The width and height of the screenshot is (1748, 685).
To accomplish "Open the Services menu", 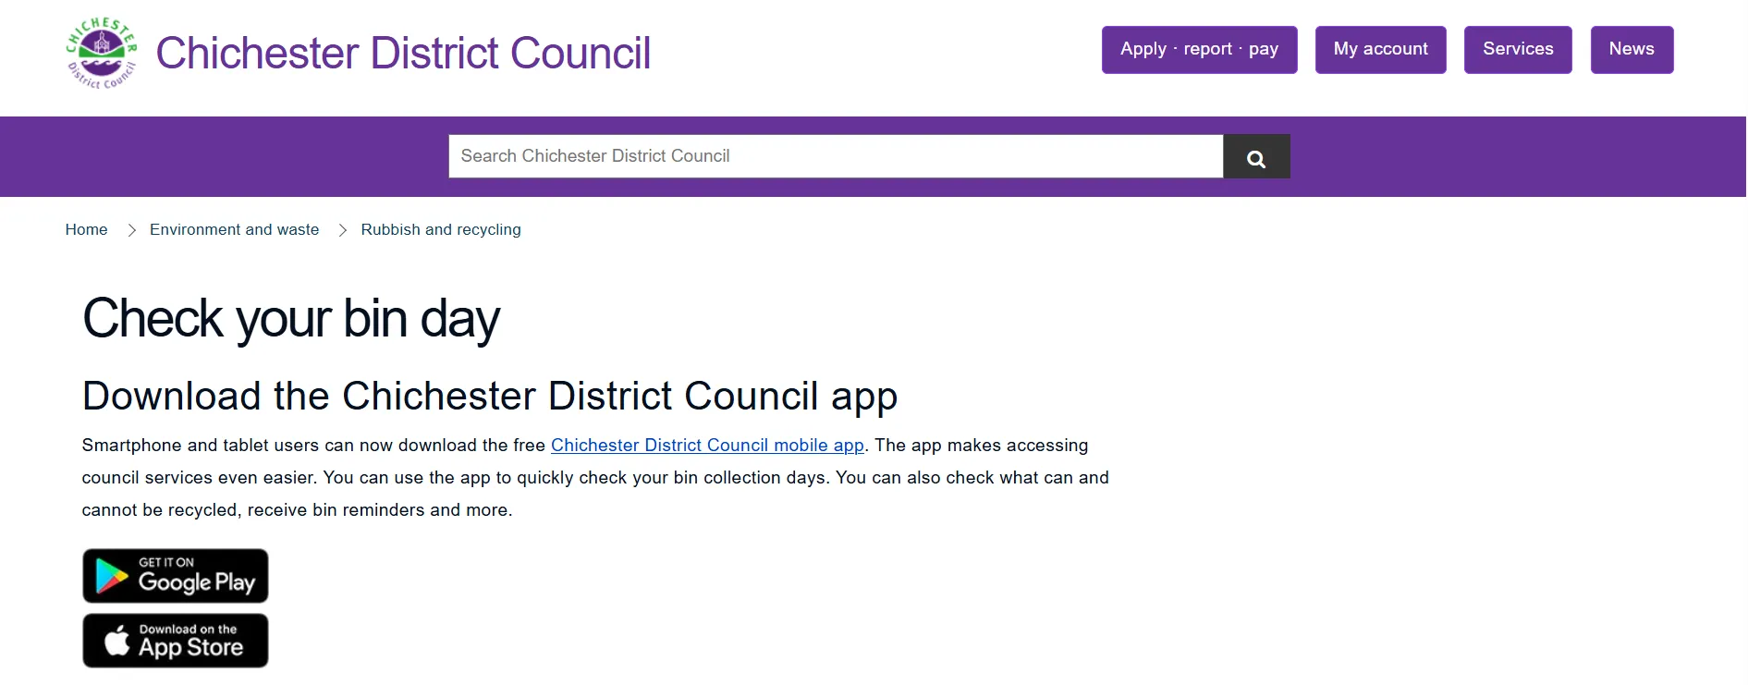I will pos(1518,49).
